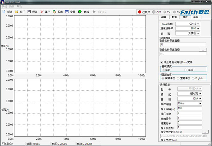
Task: Switch to the 命令 tab
Action: tap(195, 17)
